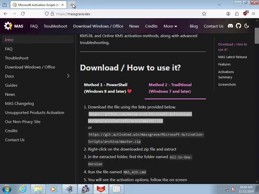Open the red fox app in taskbar
Viewport: 259px width, 194px height.
point(101,189)
